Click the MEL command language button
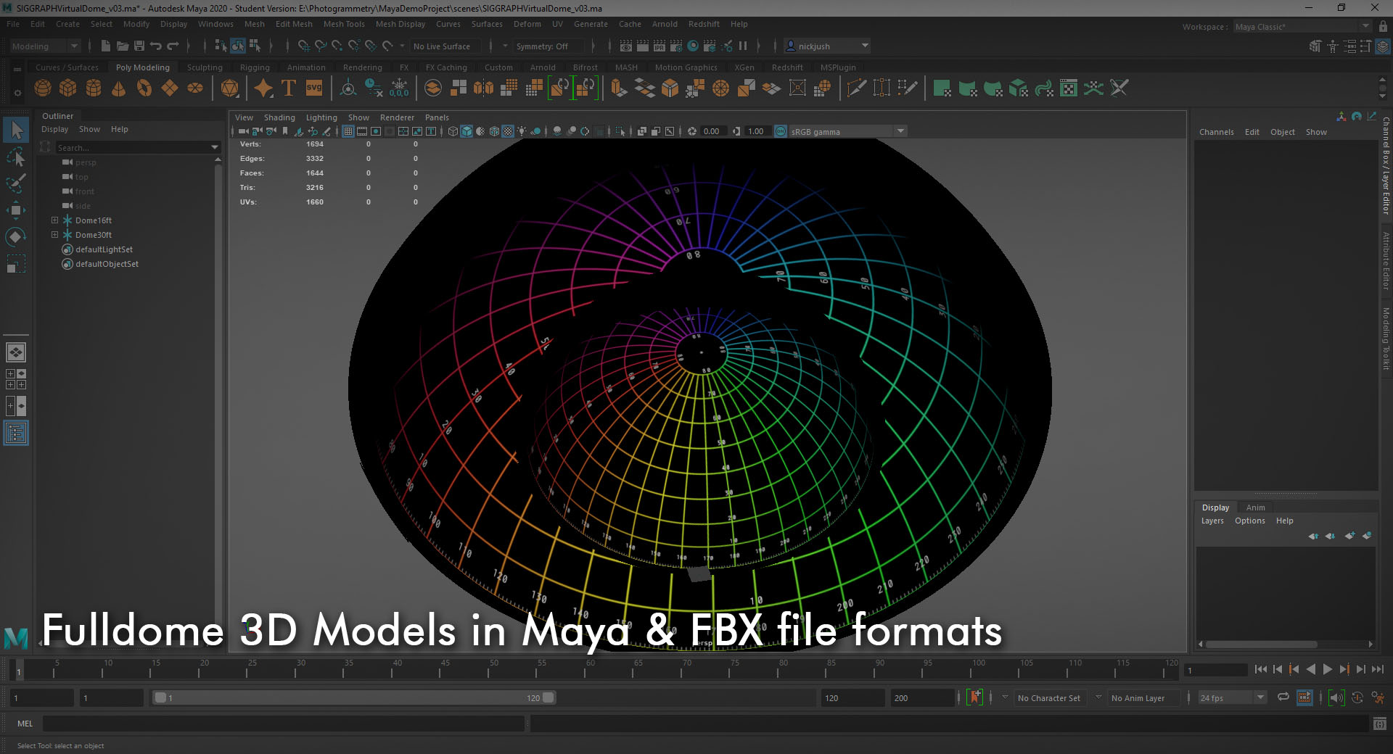1393x754 pixels. [25, 724]
